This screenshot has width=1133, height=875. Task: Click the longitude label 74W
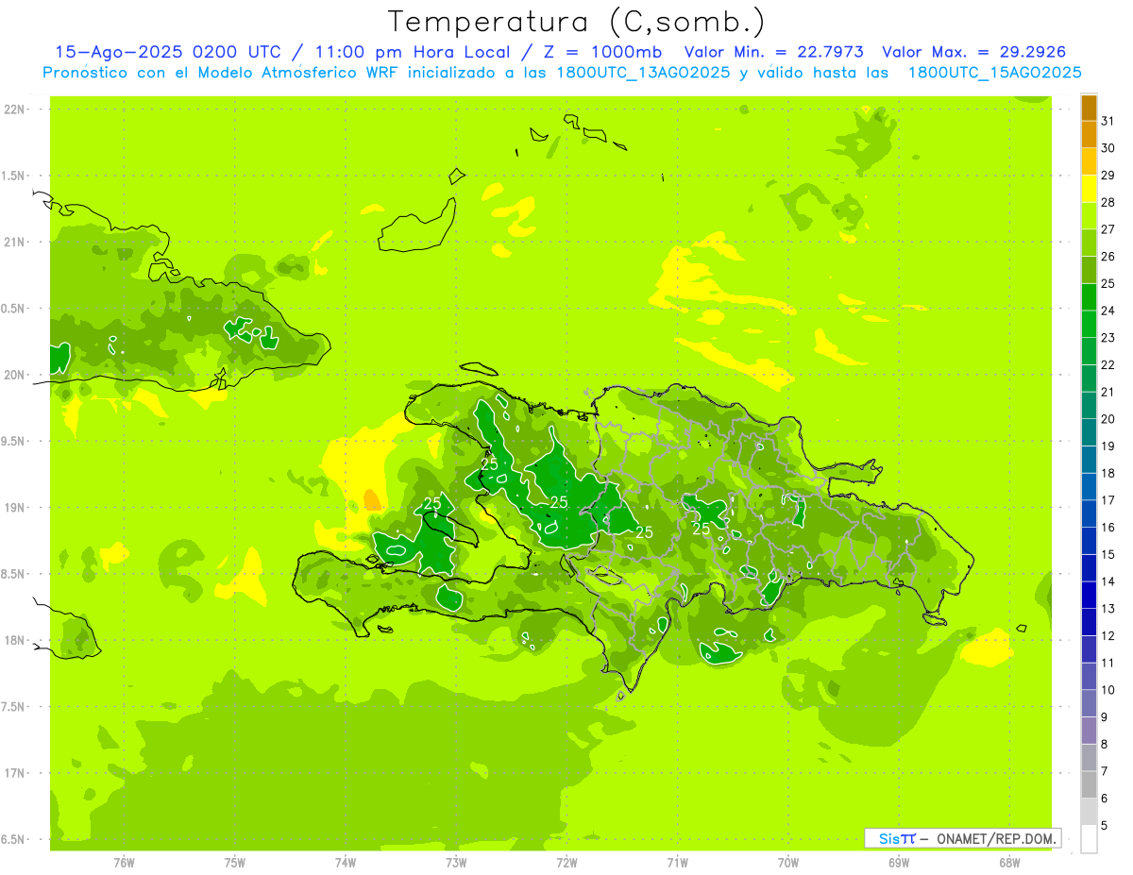[x=346, y=863]
